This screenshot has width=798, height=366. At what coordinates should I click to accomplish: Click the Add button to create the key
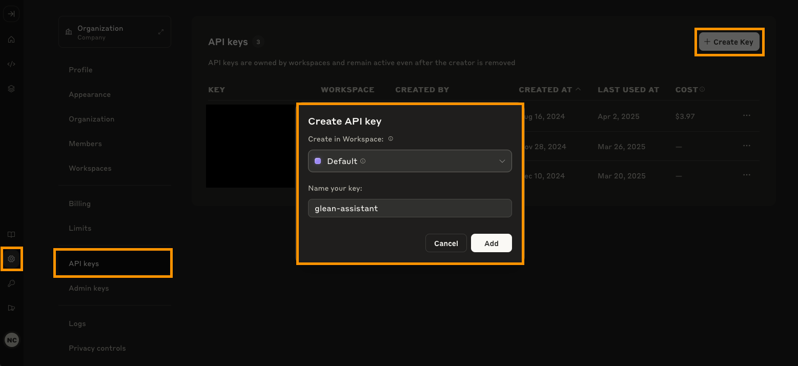(x=491, y=243)
